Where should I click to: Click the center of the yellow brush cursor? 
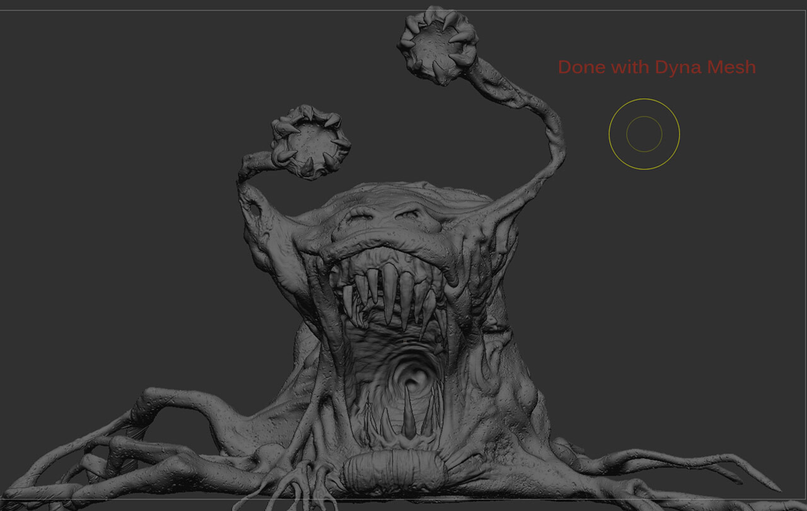[644, 134]
